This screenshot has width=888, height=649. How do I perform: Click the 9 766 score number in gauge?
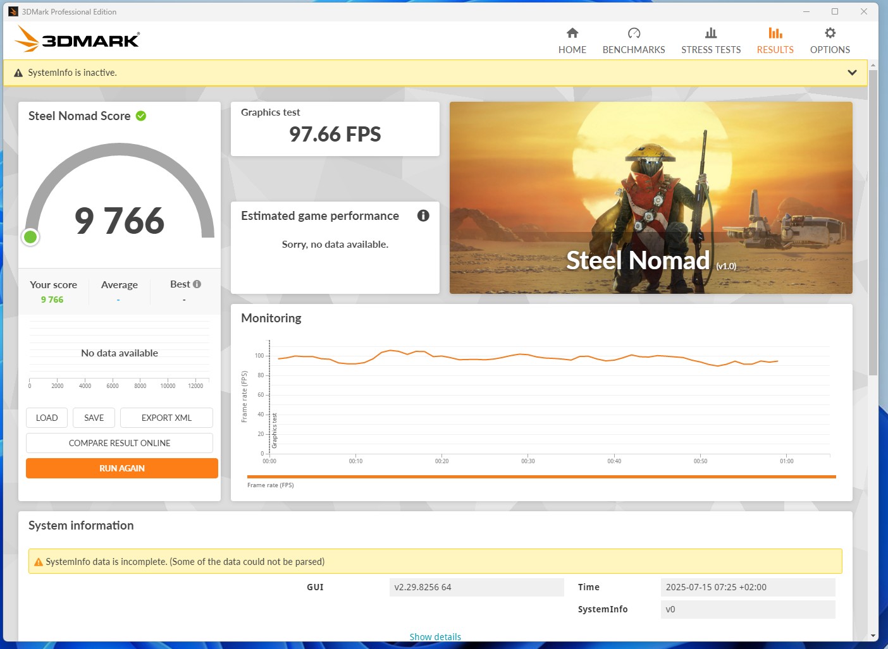point(120,221)
